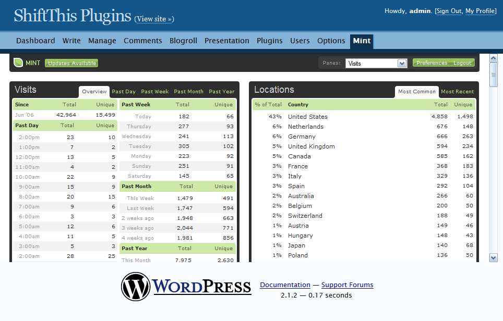This screenshot has width=503, height=321.
Task: Open the Plugins admin menu
Action: click(269, 41)
